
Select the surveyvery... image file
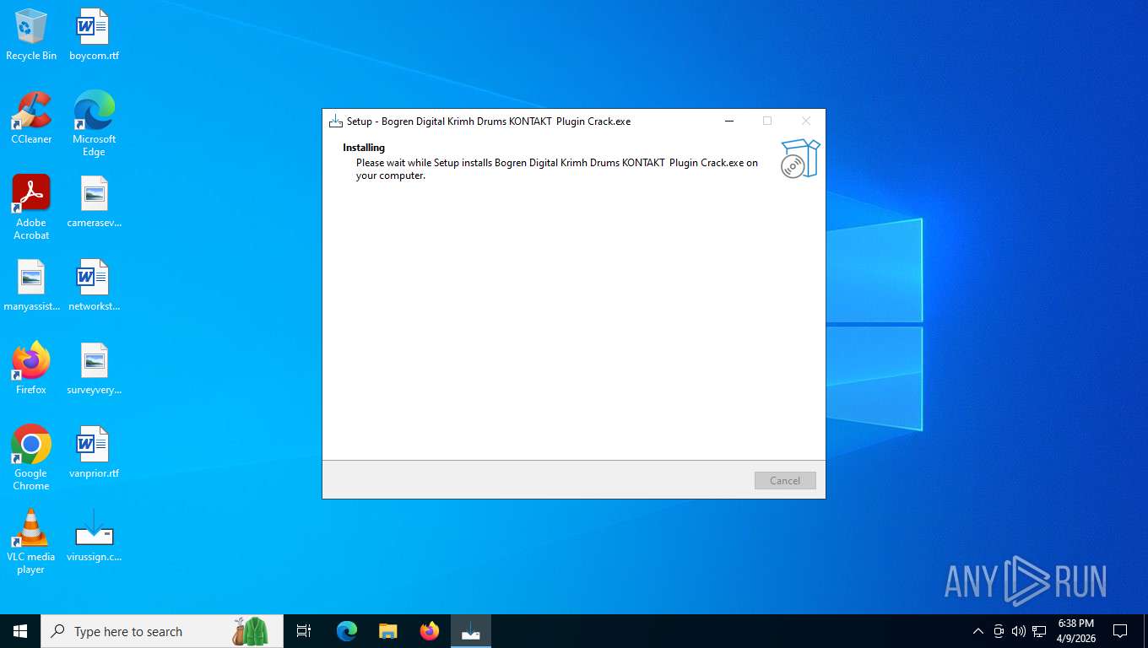tap(94, 369)
